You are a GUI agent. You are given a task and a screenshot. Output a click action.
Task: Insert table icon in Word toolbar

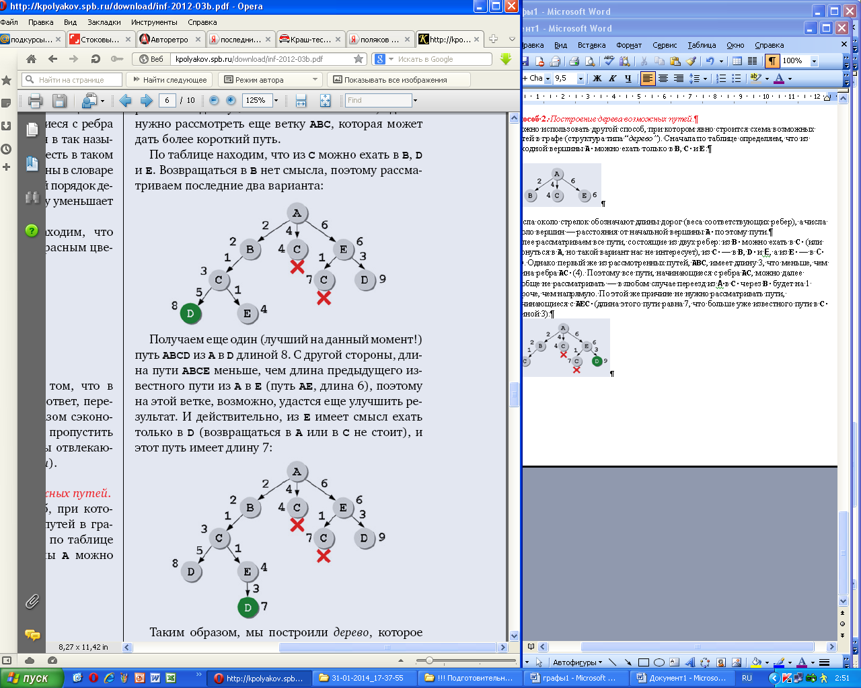tap(737, 60)
